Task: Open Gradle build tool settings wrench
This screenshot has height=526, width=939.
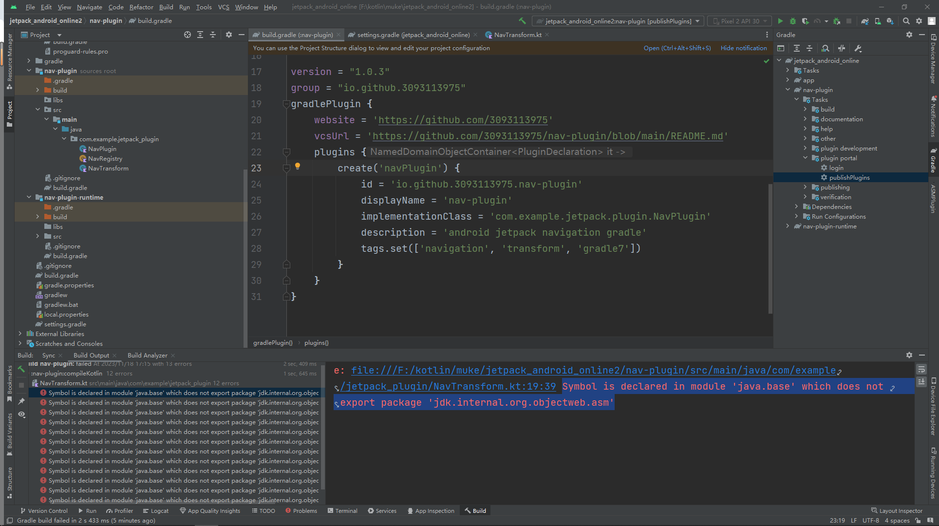Action: pyautogui.click(x=858, y=48)
